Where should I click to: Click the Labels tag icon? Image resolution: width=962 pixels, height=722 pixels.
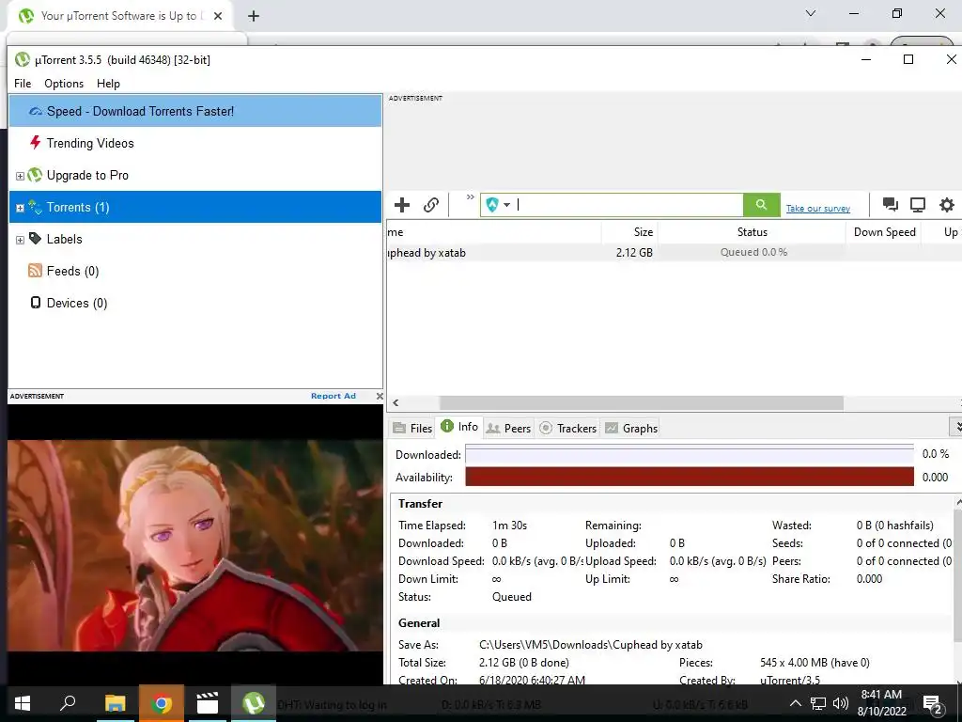coord(36,238)
